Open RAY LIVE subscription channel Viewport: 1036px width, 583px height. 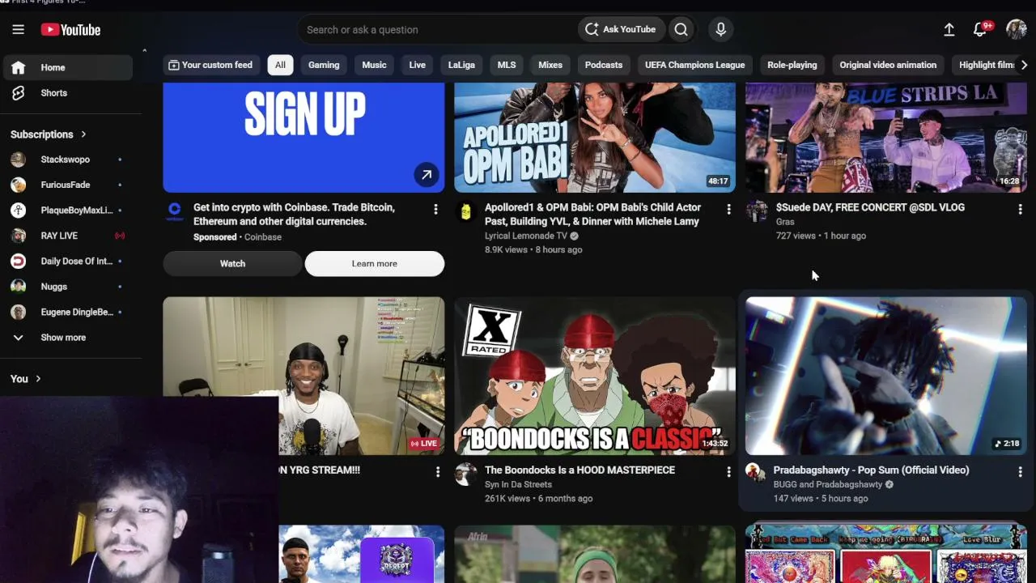[x=66, y=236]
